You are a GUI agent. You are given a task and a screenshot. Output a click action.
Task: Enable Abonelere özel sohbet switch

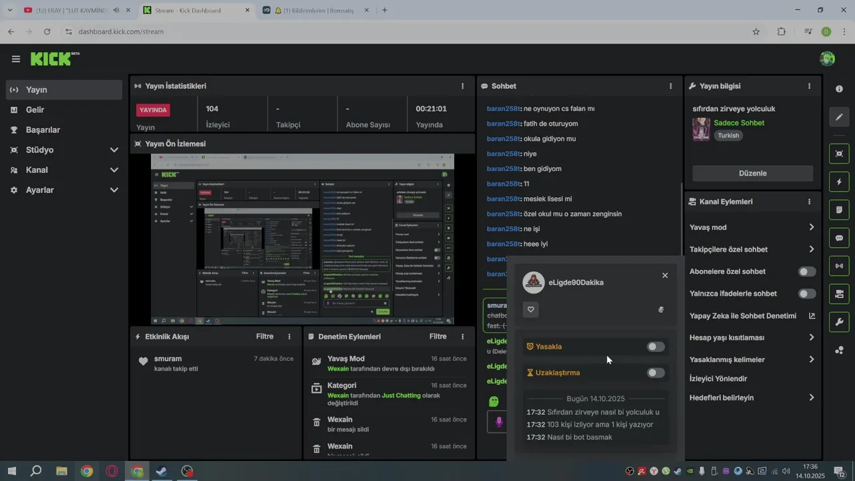pyautogui.click(x=807, y=272)
